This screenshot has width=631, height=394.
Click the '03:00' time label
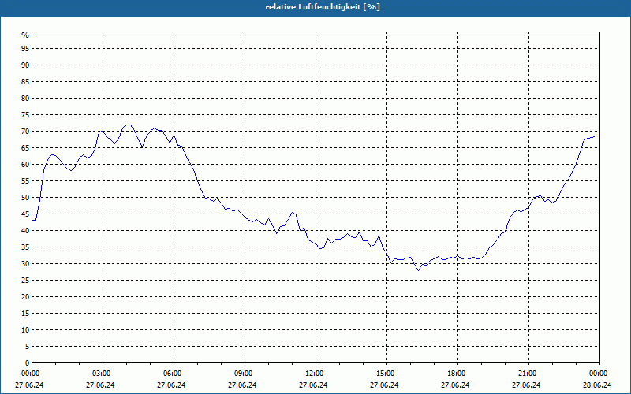(x=102, y=374)
